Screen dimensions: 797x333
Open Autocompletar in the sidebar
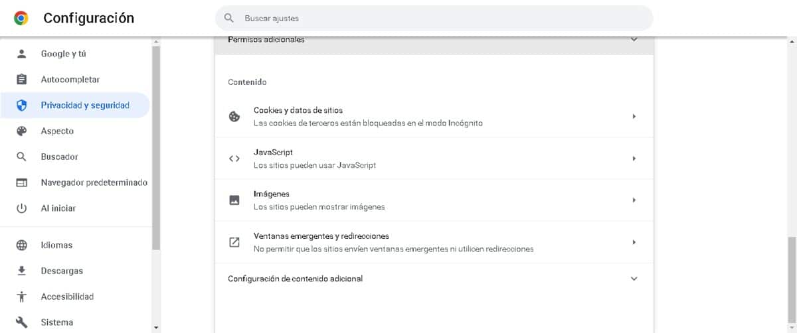pyautogui.click(x=70, y=80)
